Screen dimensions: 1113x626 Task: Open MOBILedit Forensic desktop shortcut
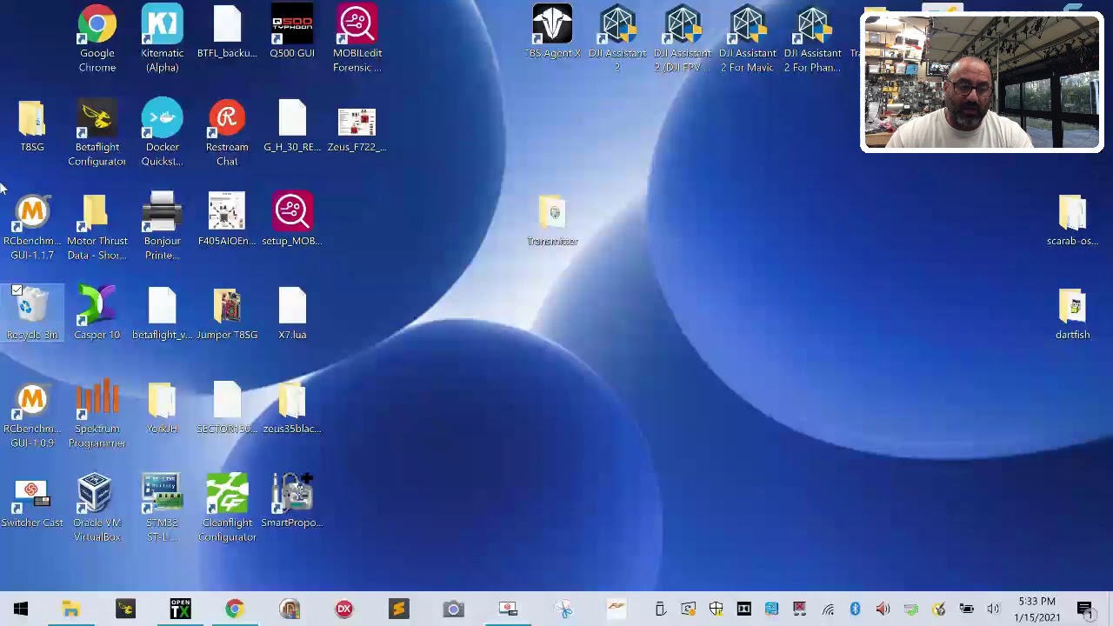357,39
